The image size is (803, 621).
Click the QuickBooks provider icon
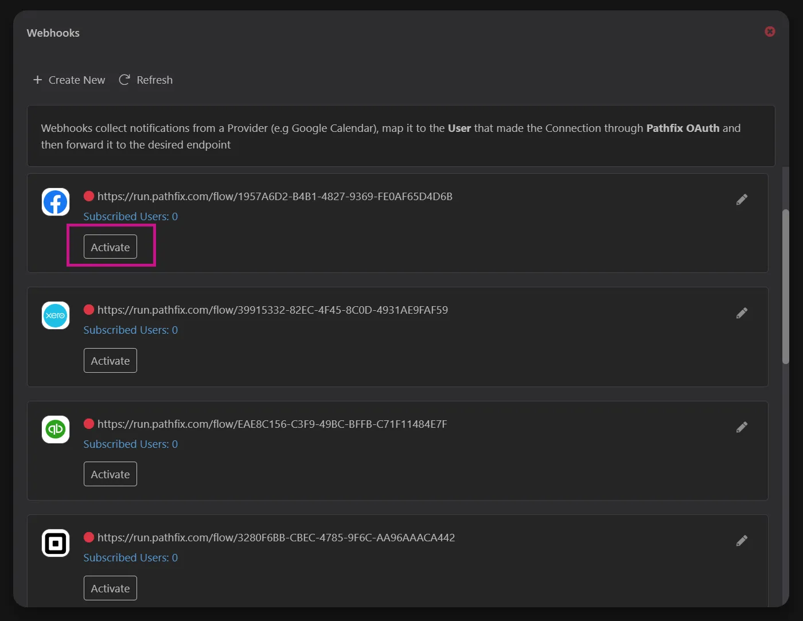56,429
